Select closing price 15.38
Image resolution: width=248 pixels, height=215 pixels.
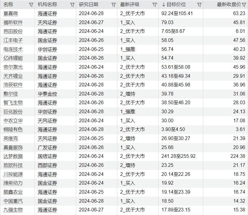[x=239, y=210]
